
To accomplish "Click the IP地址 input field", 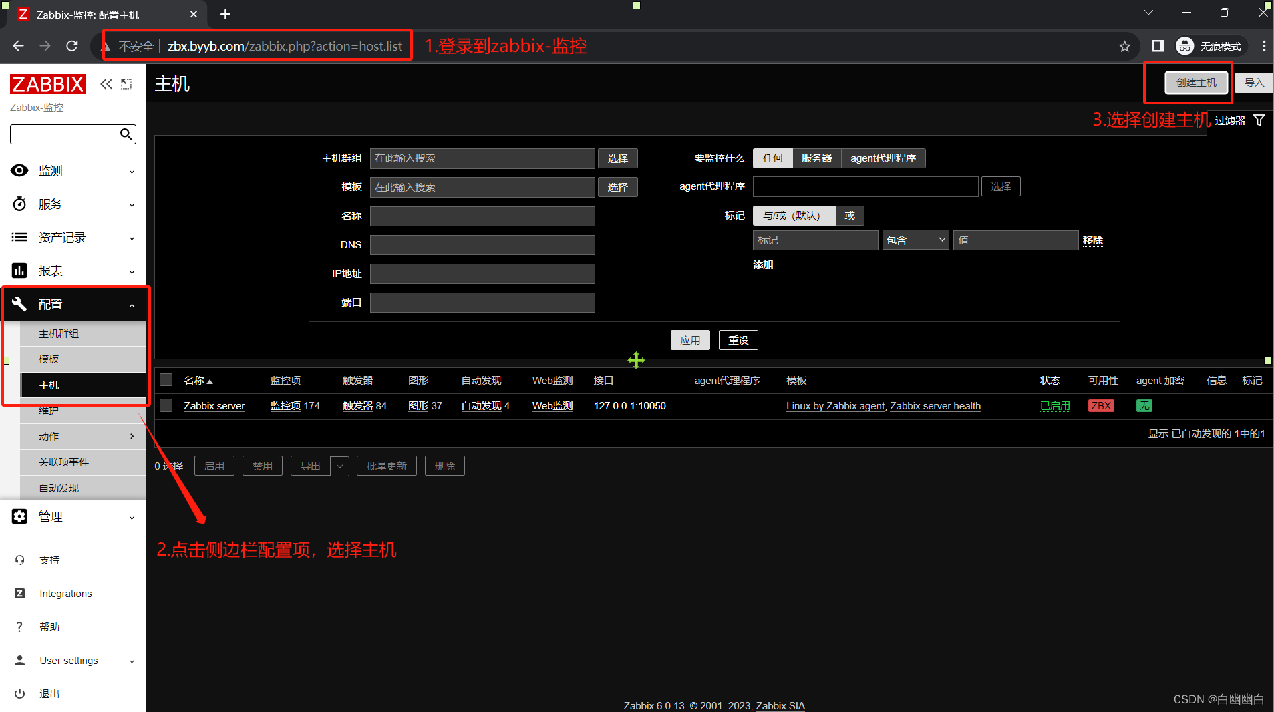I will click(482, 274).
